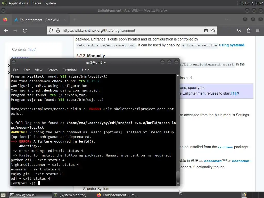Bookmark this page with the star icon
The width and height of the screenshot is (264, 198).
point(213,30)
